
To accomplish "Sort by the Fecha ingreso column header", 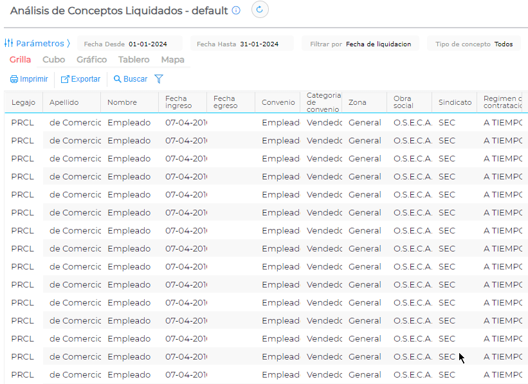I will (183, 102).
